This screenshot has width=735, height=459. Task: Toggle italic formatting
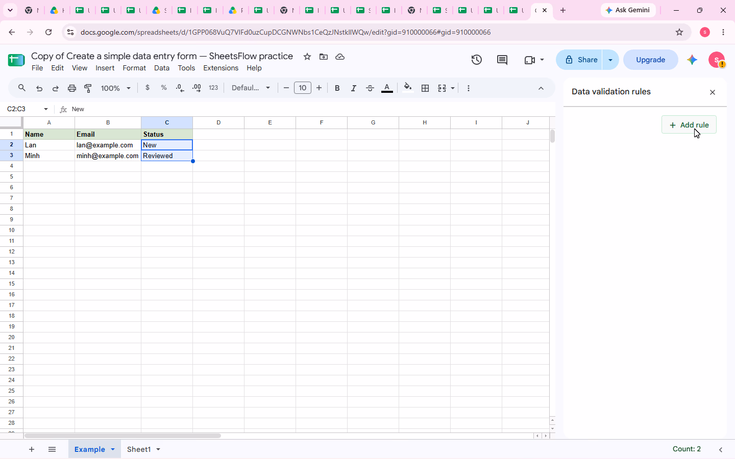(353, 88)
